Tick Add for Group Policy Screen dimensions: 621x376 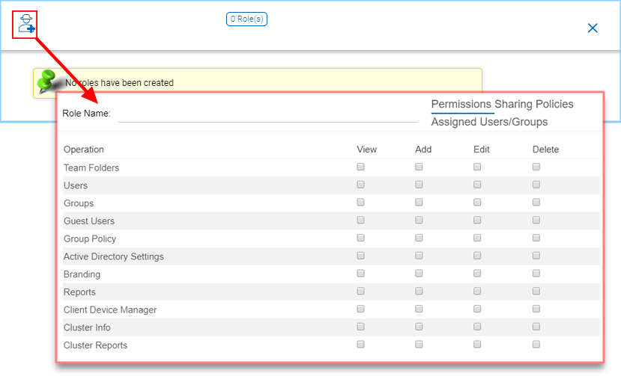pyautogui.click(x=419, y=238)
